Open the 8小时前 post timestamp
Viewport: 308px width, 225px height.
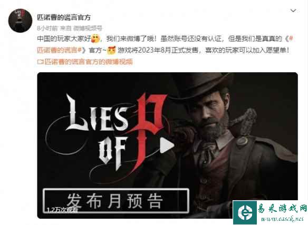[x=47, y=28]
